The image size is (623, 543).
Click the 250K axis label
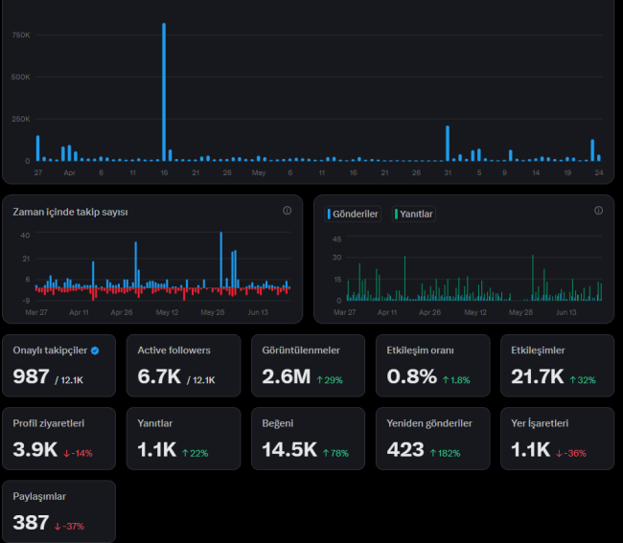pos(21,119)
